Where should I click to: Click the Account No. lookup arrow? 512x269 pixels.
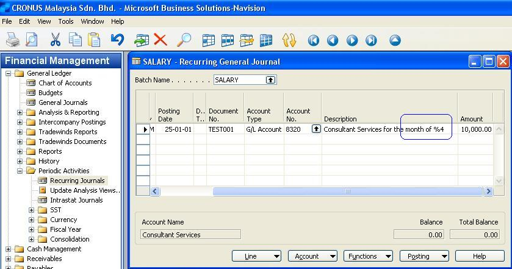[x=316, y=129]
